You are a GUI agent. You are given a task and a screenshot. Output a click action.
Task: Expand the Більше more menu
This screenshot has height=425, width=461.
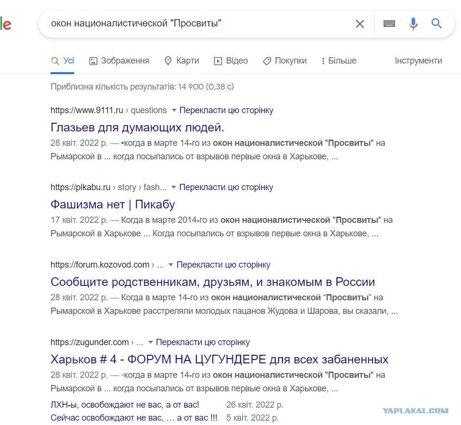click(339, 61)
